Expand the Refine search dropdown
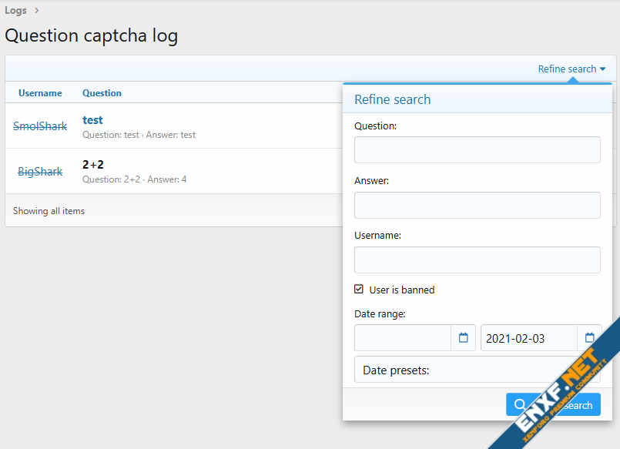620x449 pixels. click(x=571, y=69)
